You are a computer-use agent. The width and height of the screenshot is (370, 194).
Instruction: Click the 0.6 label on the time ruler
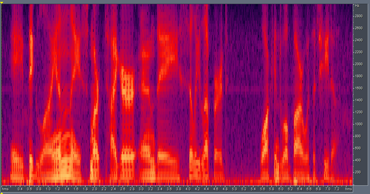point(30,189)
